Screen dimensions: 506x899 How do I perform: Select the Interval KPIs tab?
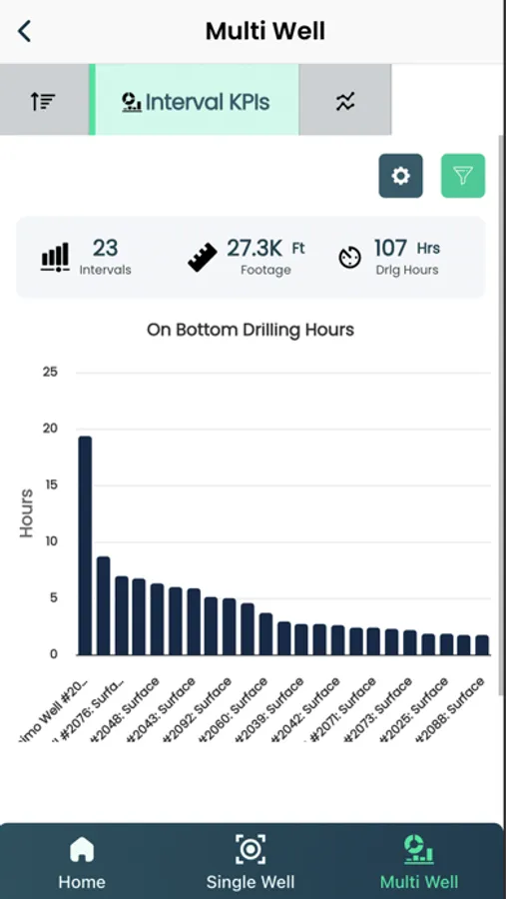(x=195, y=101)
